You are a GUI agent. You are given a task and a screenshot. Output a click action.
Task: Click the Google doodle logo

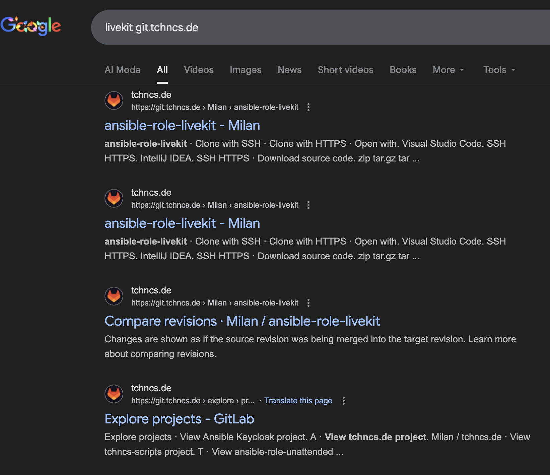(x=30, y=26)
